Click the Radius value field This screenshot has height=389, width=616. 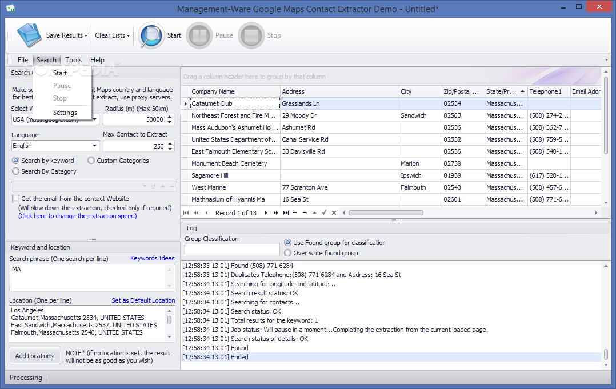tap(134, 119)
